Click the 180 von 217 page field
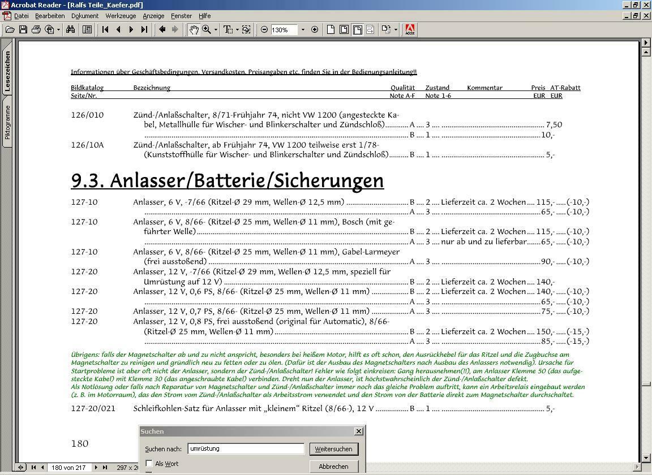The width and height of the screenshot is (652, 475). click(68, 468)
